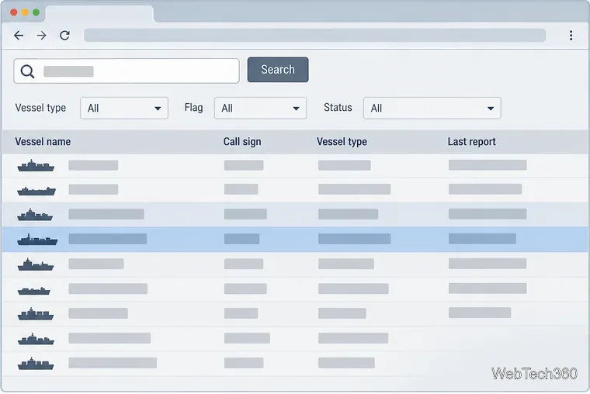This screenshot has width=590, height=394.
Task: Sort by the Vessel name column header
Action: click(43, 142)
